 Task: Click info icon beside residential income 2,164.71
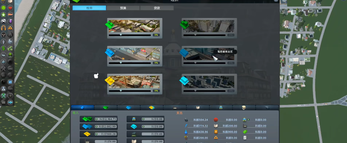(96, 119)
